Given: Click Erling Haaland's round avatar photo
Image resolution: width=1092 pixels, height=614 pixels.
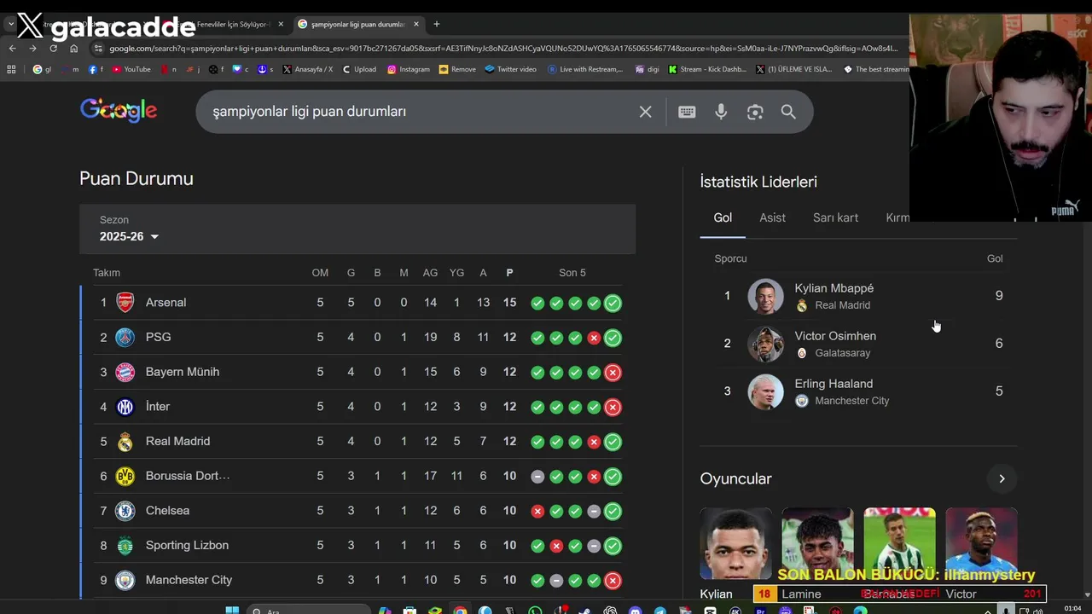Looking at the screenshot, I should (765, 392).
